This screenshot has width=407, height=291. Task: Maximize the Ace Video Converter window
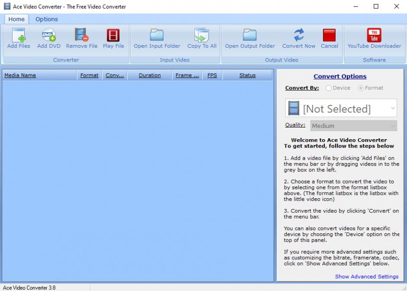(x=376, y=7)
